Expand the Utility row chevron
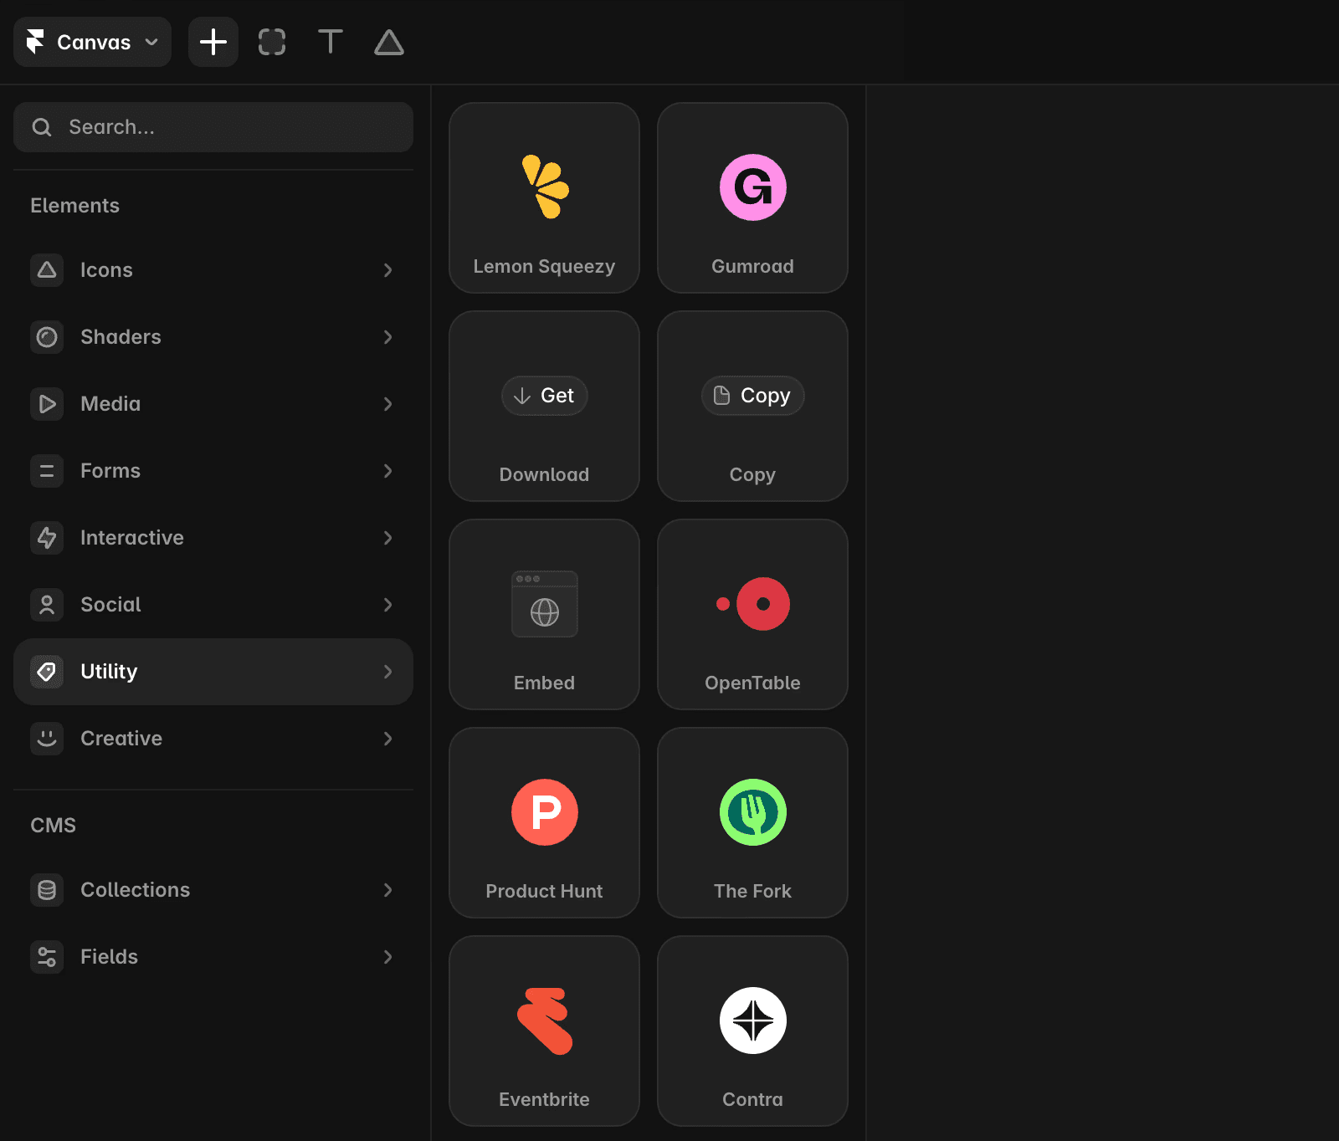 click(387, 672)
